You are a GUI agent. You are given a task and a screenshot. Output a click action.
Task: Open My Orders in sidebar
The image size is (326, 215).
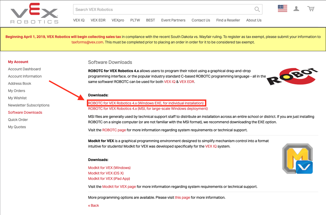tap(17, 91)
